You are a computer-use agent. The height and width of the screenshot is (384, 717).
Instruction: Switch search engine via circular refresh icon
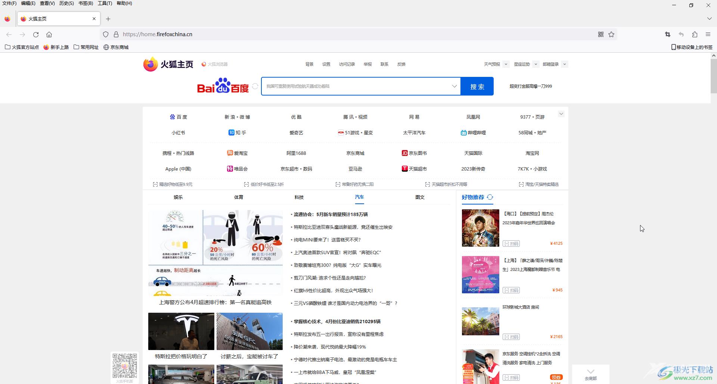(x=255, y=86)
